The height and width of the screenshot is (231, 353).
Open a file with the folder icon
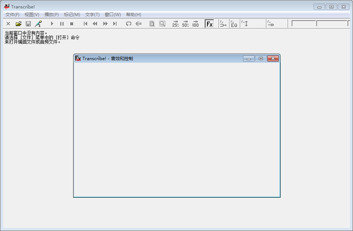tap(18, 23)
